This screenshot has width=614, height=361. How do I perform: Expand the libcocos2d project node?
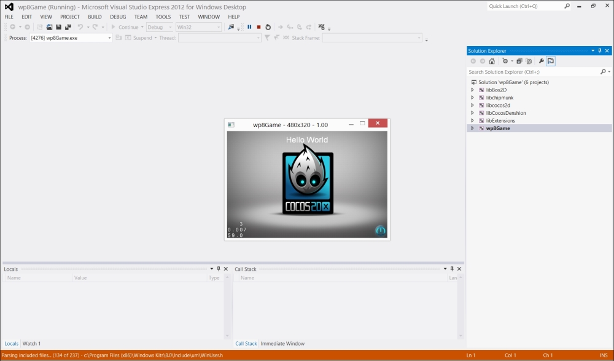click(x=473, y=106)
